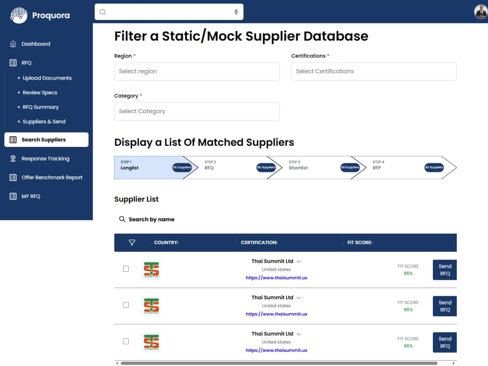Click the horizontal scrollbar under supplier list

[279, 363]
